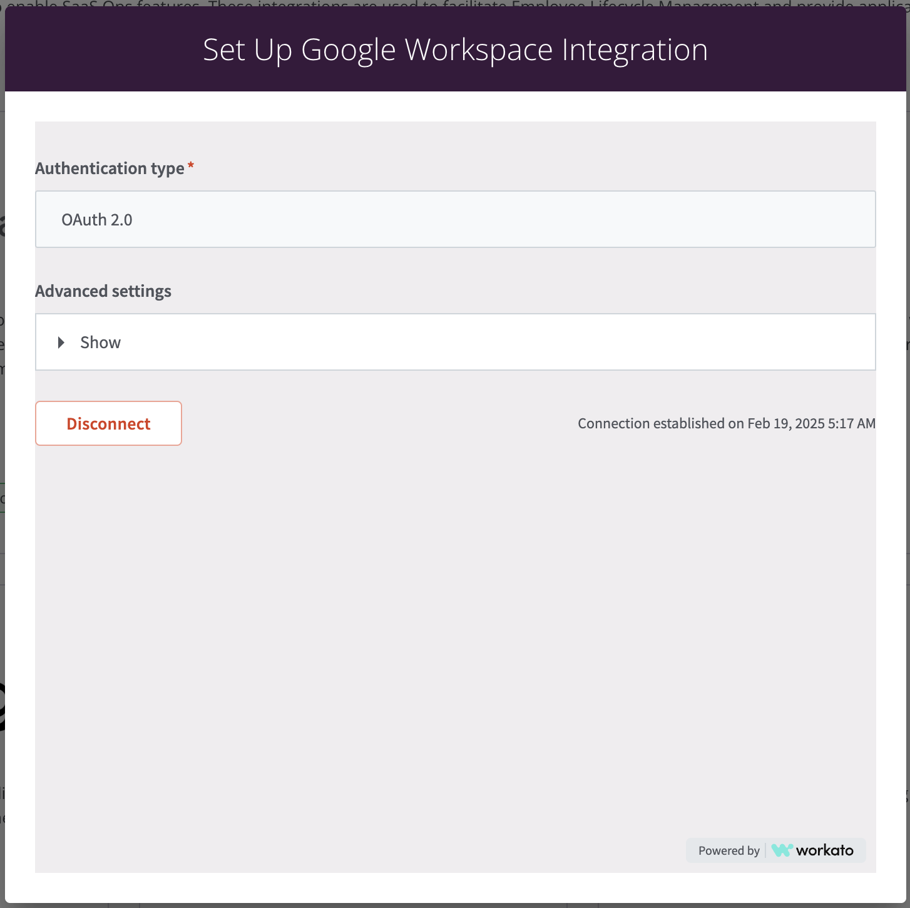Expand the Advanced settings Show triangle

[x=61, y=343]
